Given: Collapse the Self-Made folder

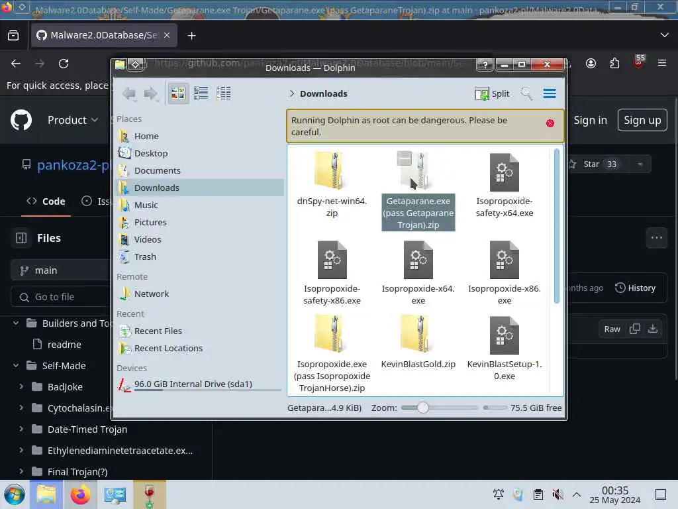Looking at the screenshot, I should pyautogui.click(x=16, y=366).
